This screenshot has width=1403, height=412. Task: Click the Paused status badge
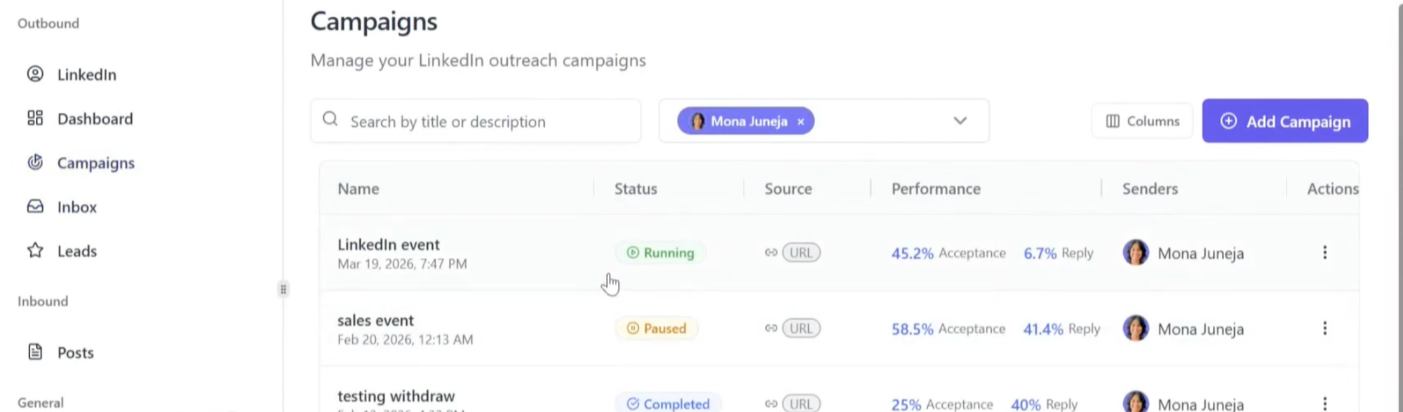click(x=657, y=329)
